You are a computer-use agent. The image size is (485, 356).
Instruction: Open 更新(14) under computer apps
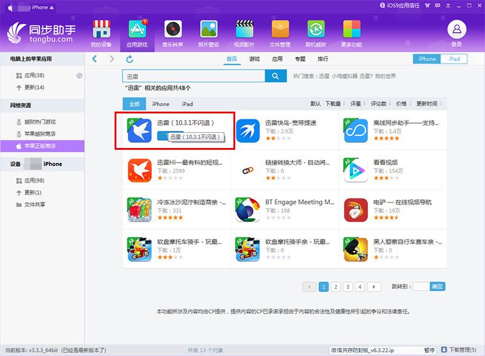point(34,87)
